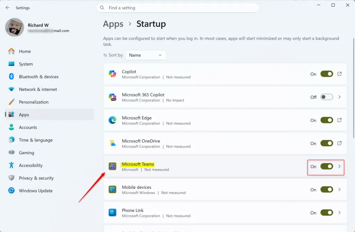Turn off Copilot startup toggle
The width and height of the screenshot is (355, 232).
pos(327,74)
